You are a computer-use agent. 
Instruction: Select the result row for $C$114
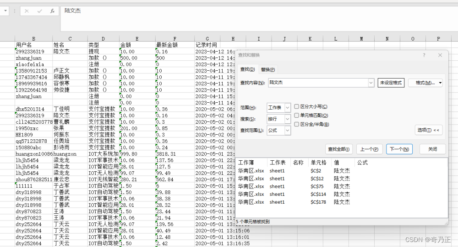(342, 194)
